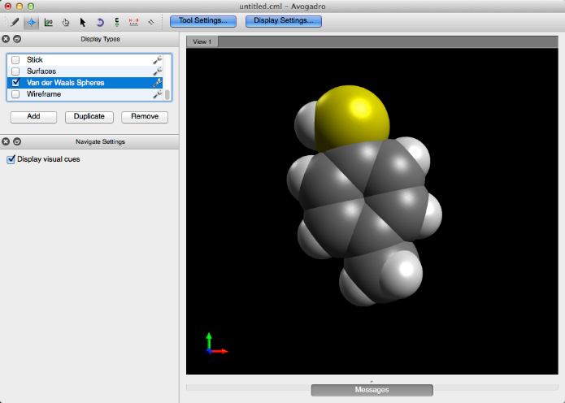
Task: Select the Bond Centric Manipulate tool
Action: click(49, 22)
